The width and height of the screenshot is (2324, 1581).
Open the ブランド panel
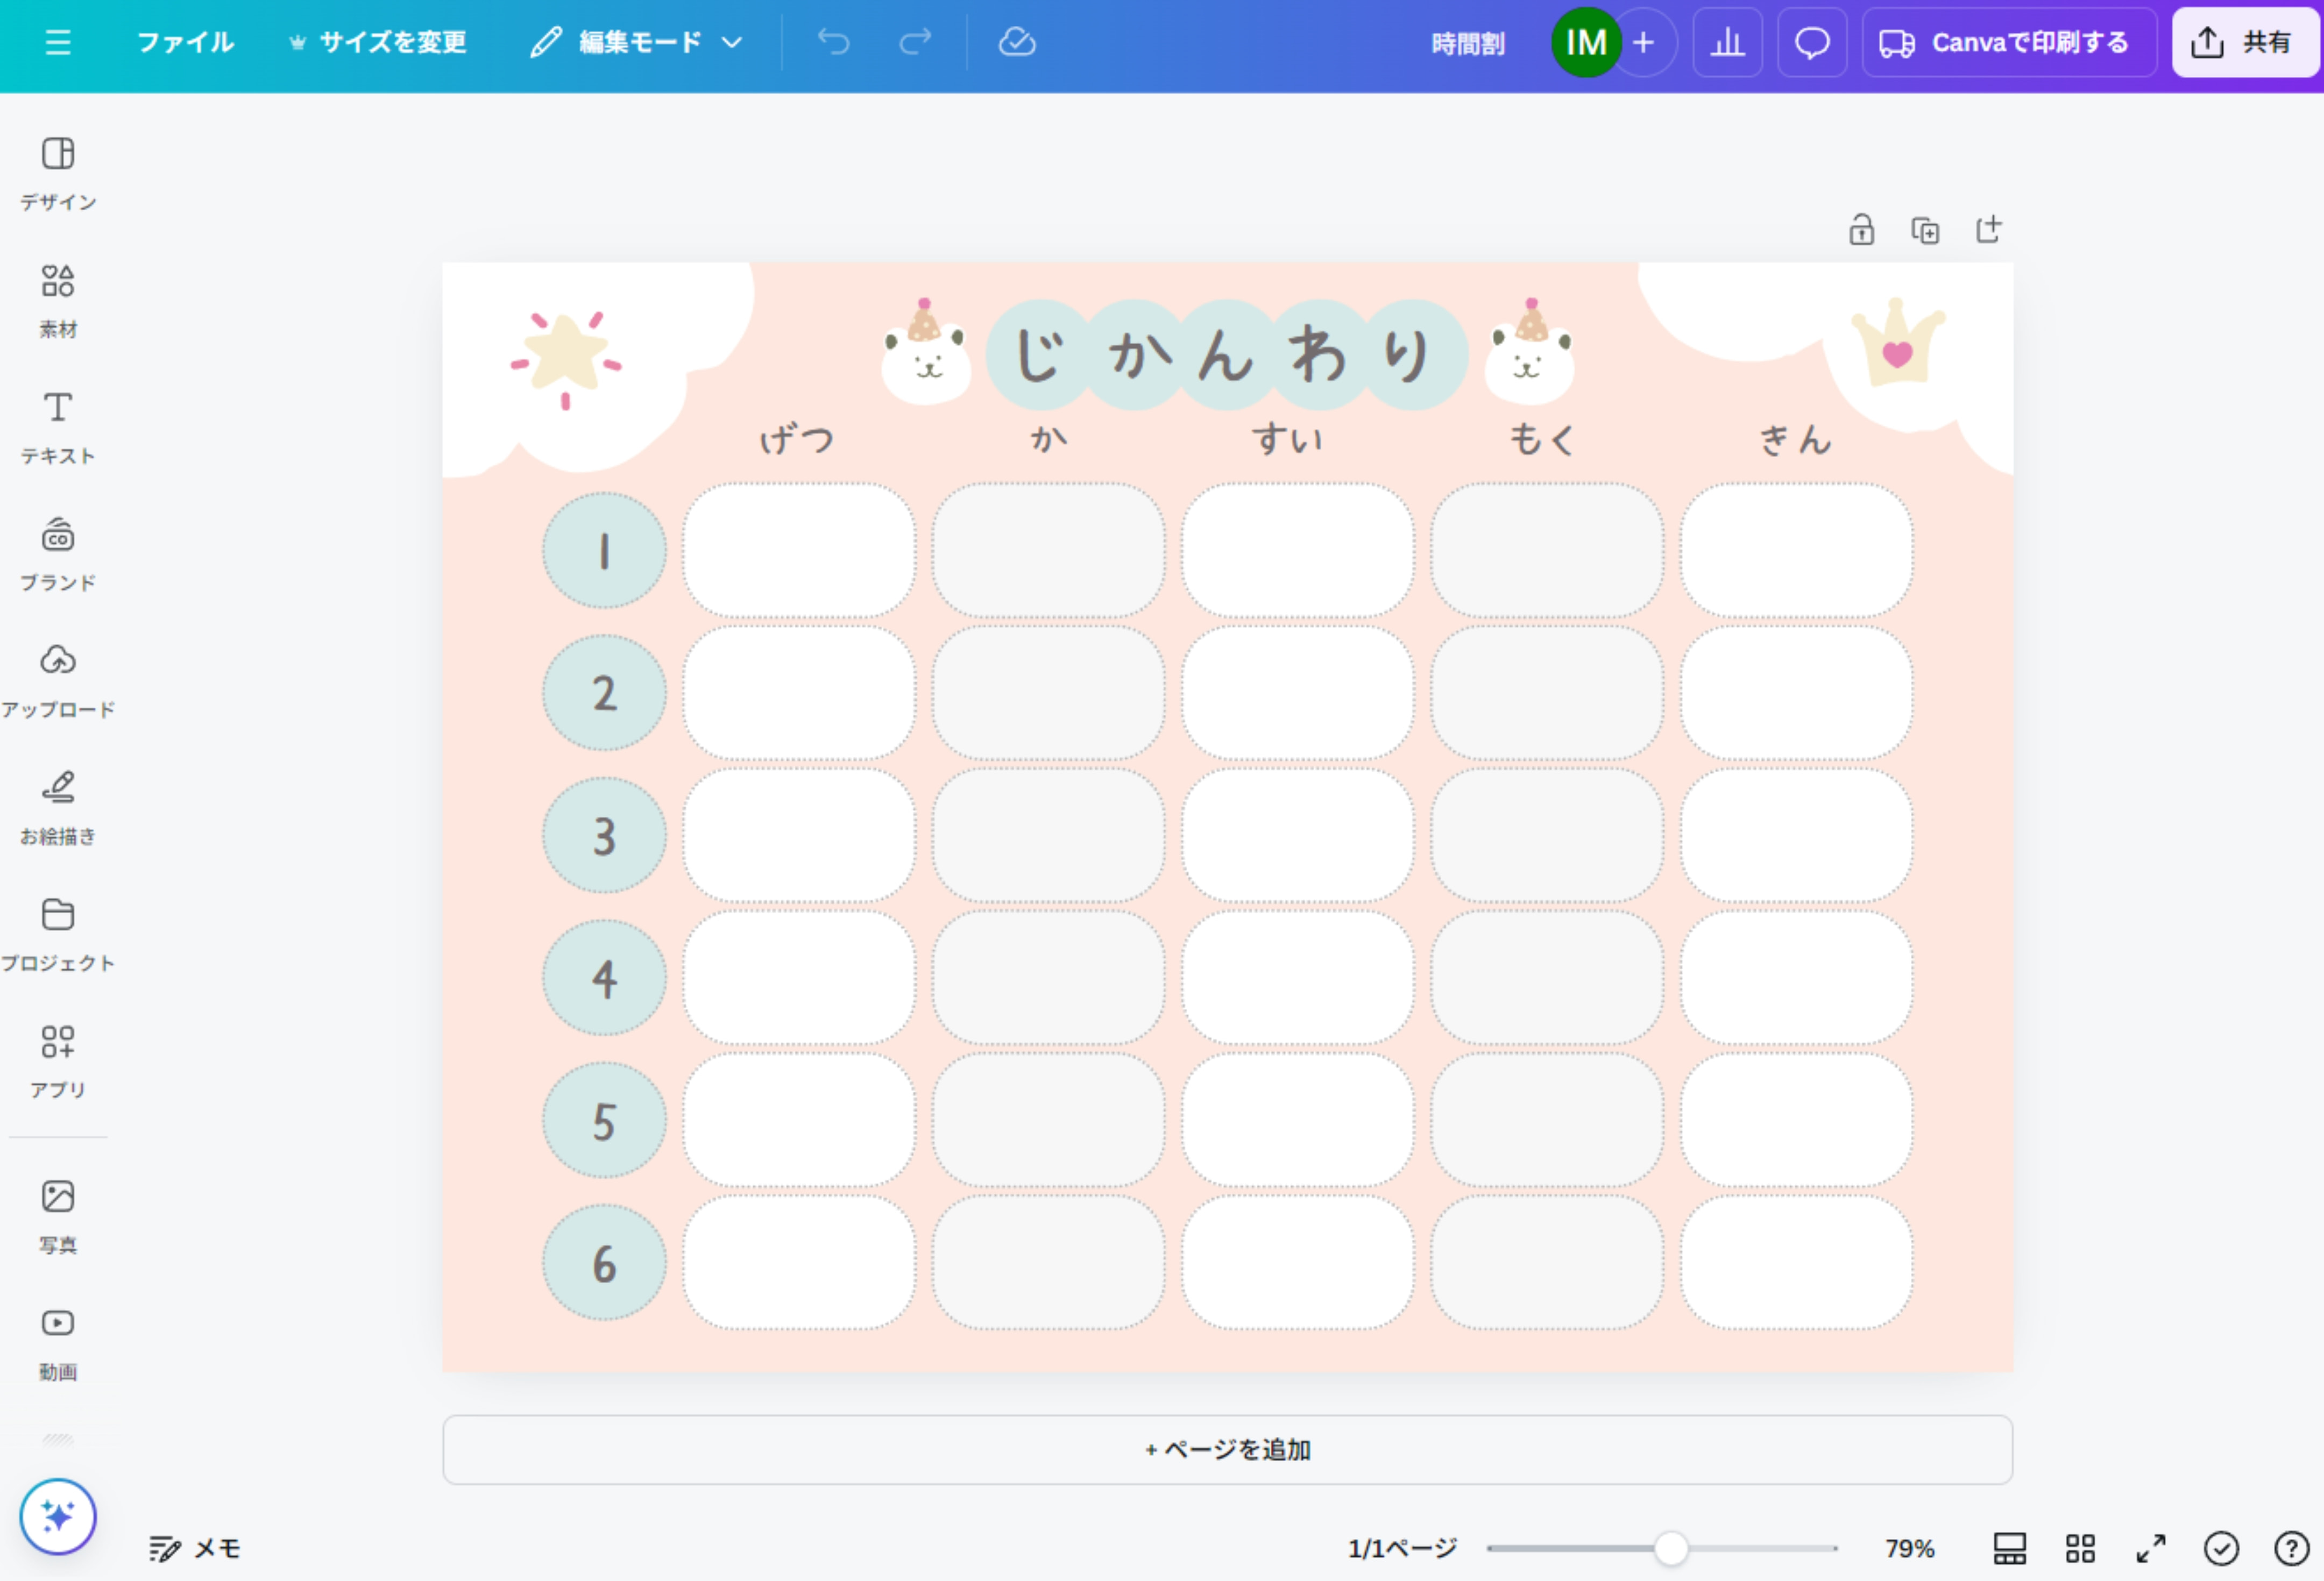click(x=58, y=554)
